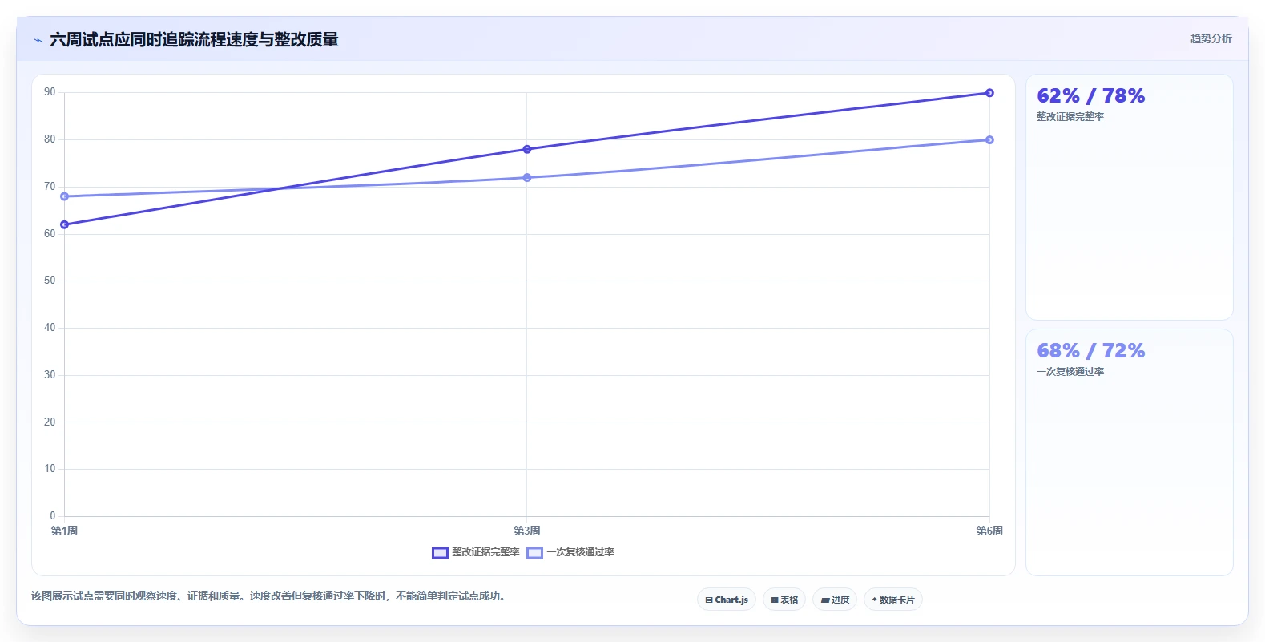Click the 一次复核通过率 card caption

1070,372
